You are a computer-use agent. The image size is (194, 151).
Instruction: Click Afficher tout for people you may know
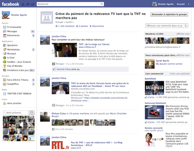[183, 55]
